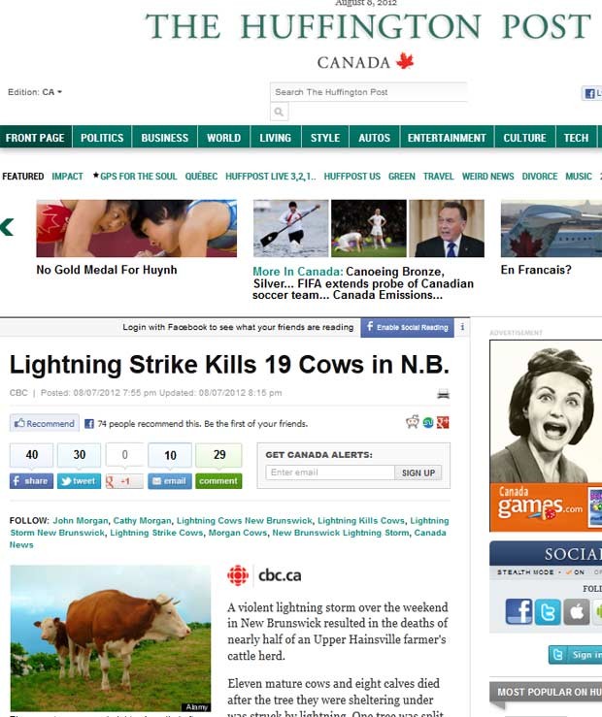
Task: Click the social reading info icon
Action: (462, 327)
